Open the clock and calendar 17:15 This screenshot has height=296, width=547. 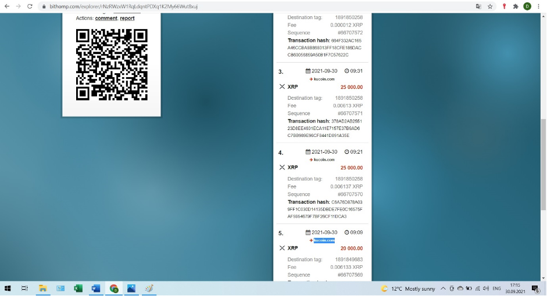(x=515, y=288)
